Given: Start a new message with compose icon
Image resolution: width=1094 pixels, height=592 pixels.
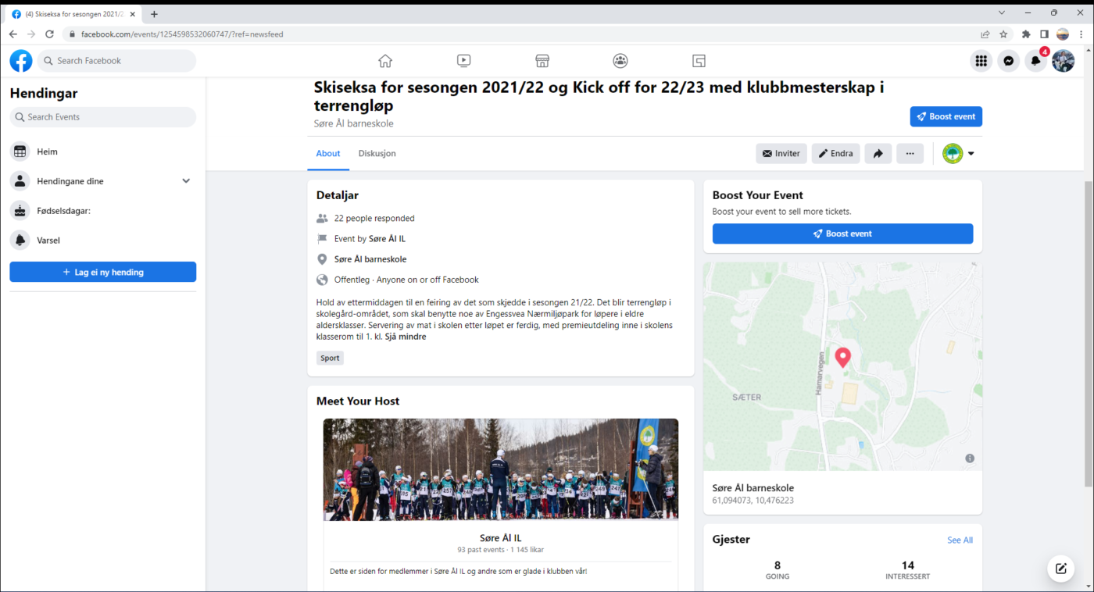Looking at the screenshot, I should pyautogui.click(x=1060, y=569).
